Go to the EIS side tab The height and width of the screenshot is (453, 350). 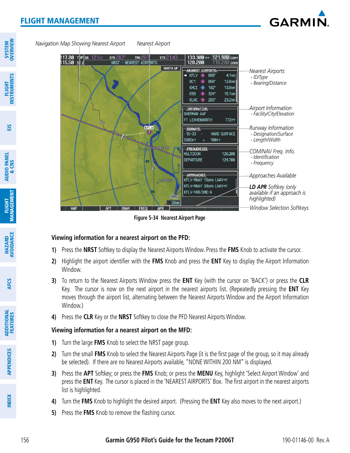coord(9,127)
